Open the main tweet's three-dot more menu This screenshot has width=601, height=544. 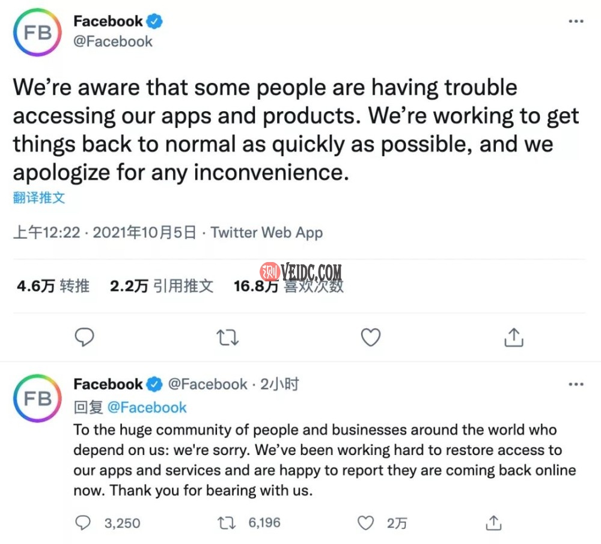click(576, 22)
